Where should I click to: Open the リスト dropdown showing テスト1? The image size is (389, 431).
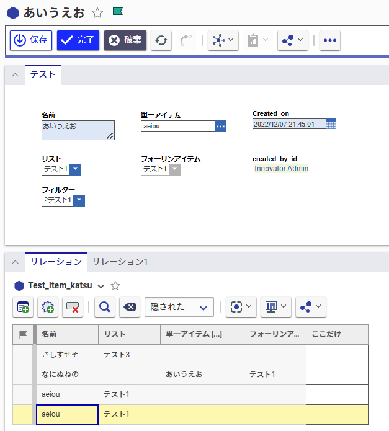click(75, 169)
